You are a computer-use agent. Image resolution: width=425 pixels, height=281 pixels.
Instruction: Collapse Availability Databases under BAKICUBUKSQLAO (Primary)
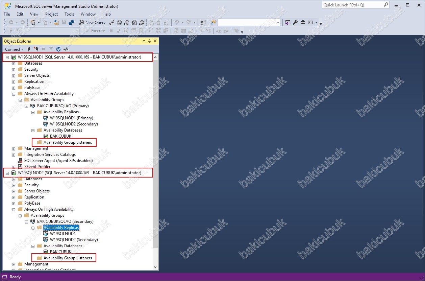(33, 131)
